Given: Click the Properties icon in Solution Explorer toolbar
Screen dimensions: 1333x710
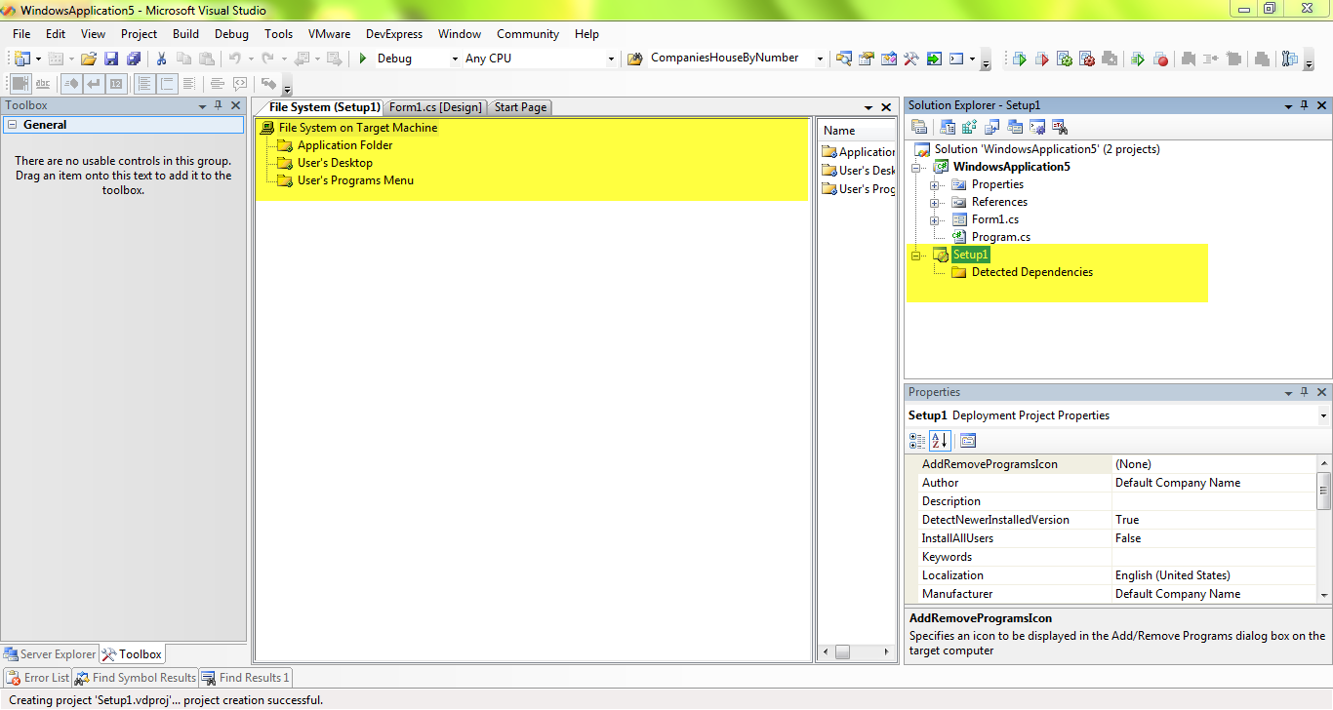Looking at the screenshot, I should tap(919, 127).
